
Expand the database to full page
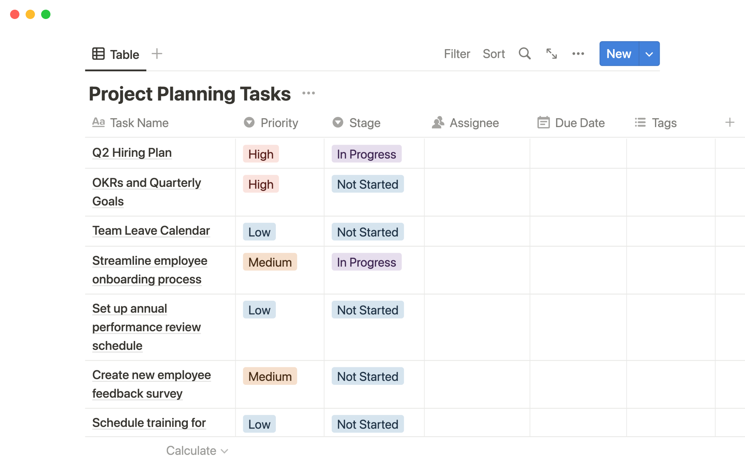point(551,54)
